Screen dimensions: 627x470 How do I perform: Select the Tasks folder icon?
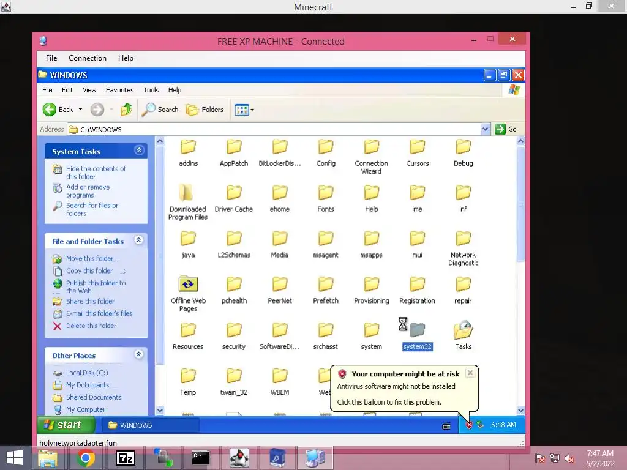(x=463, y=330)
